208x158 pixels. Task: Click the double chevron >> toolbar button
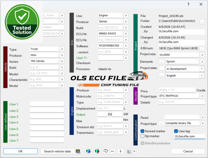(112, 151)
